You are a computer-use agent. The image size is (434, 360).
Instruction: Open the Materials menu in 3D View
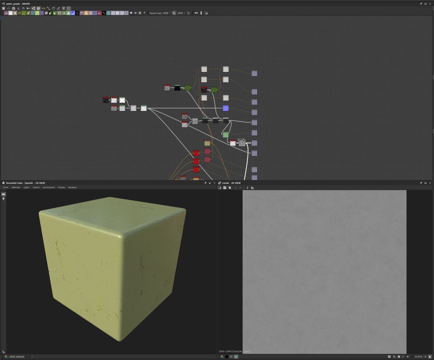click(x=16, y=187)
